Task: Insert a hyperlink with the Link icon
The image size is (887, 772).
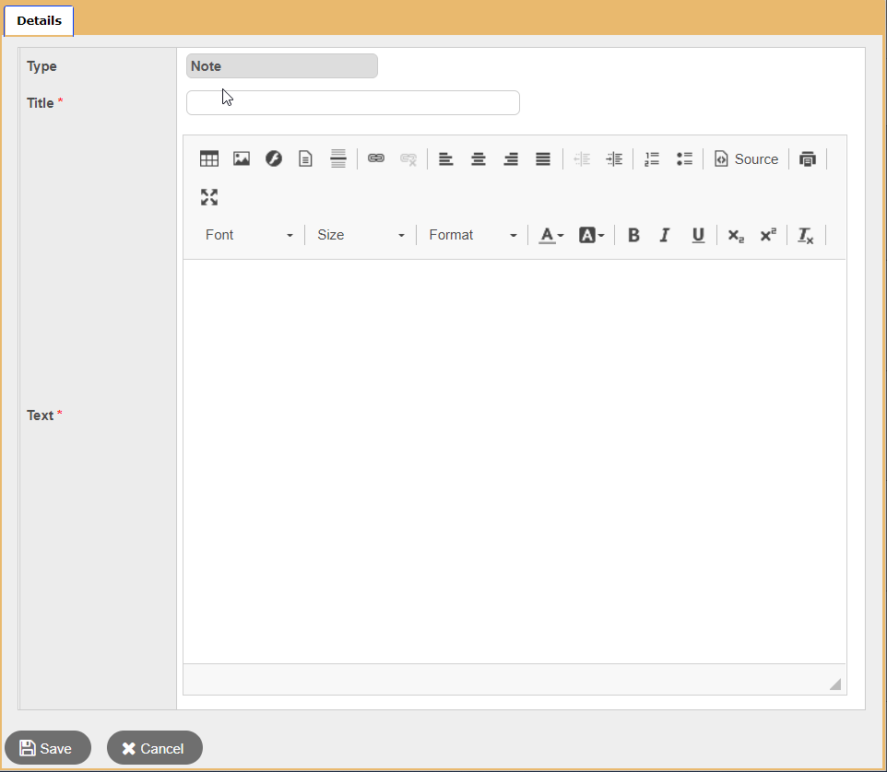Action: [x=376, y=158]
